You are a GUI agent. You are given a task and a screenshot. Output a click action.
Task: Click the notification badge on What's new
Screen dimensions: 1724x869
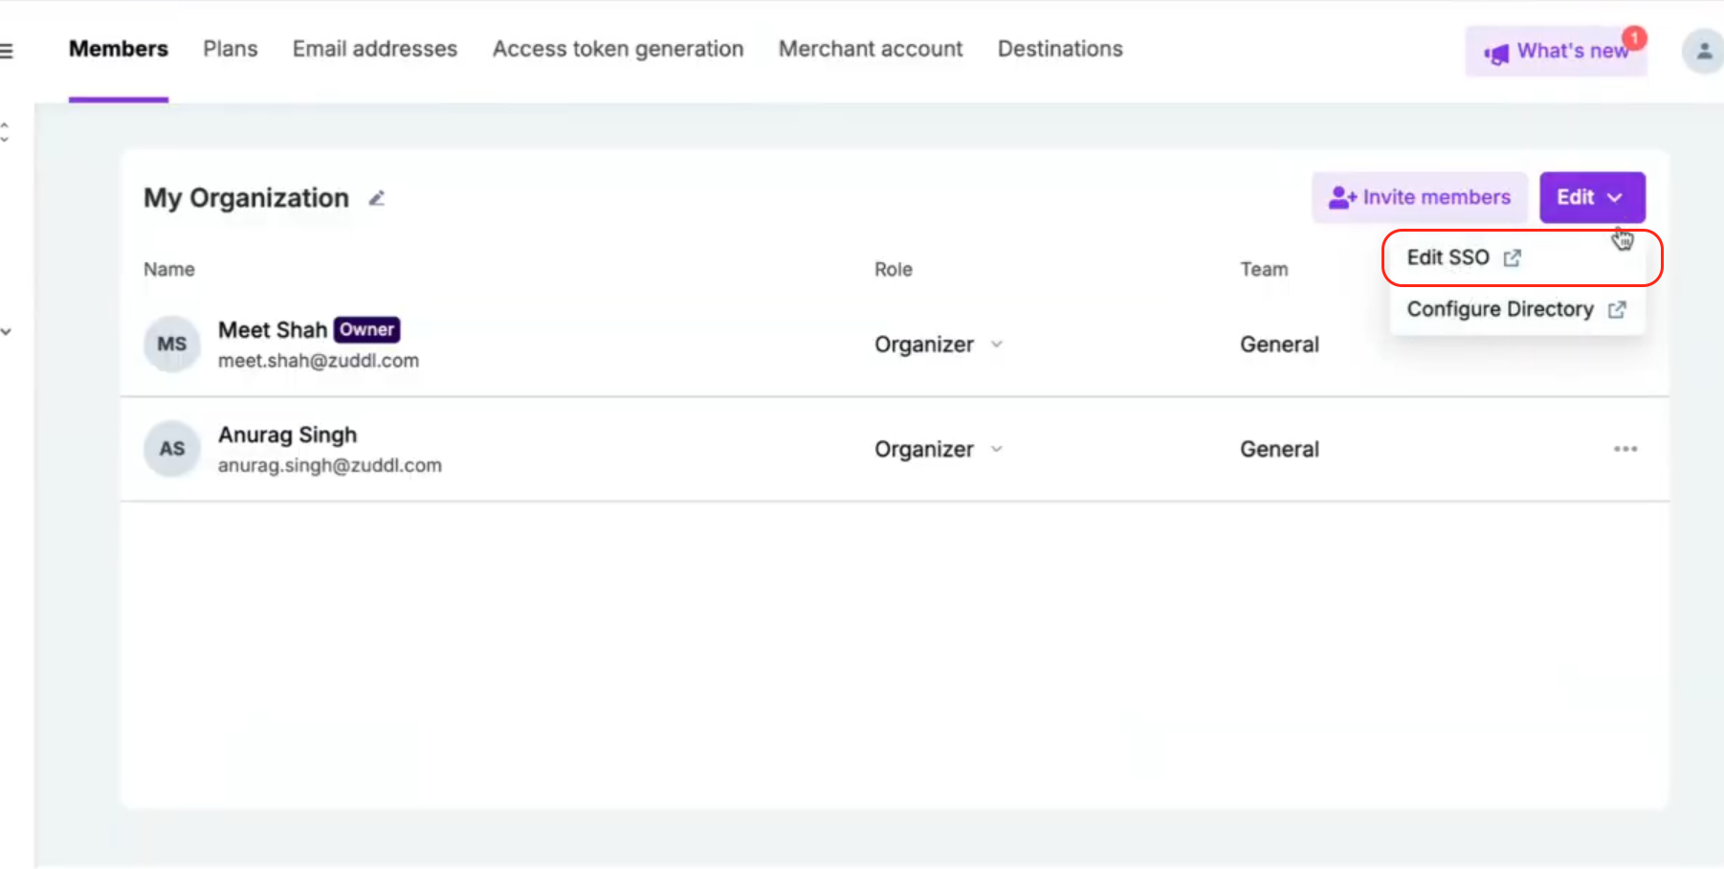1634,37
